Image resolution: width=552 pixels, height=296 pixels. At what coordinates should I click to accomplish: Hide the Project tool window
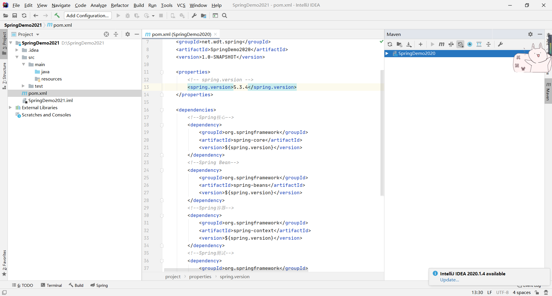click(137, 34)
